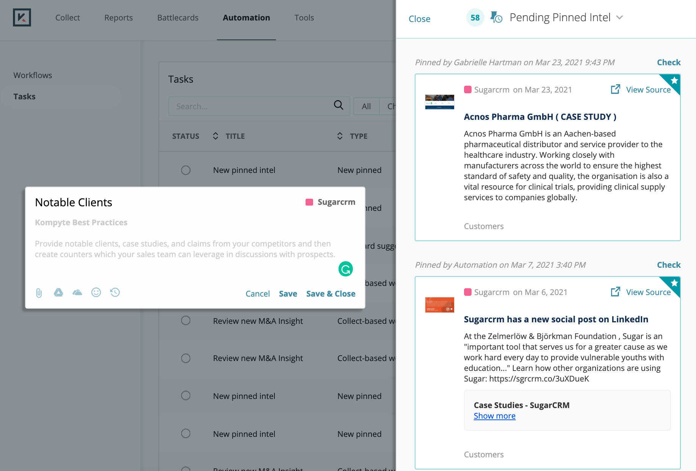696x471 pixels.
Task: Sort tasks by the Title column arrows
Action: point(215,136)
